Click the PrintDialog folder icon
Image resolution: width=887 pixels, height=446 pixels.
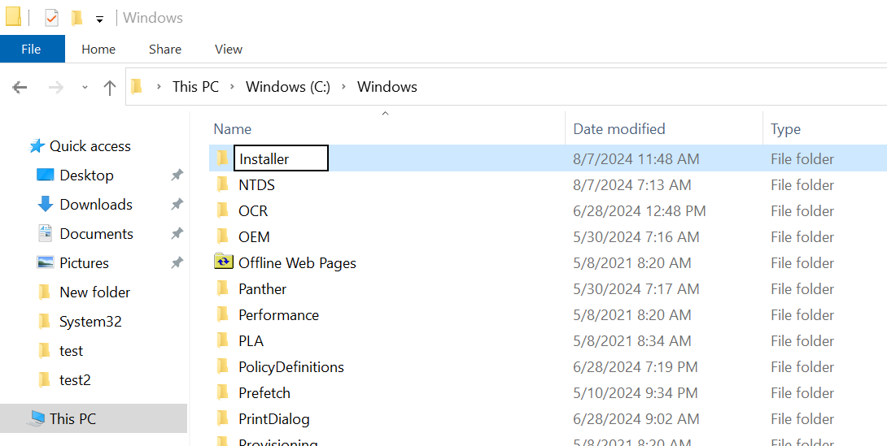click(x=223, y=418)
